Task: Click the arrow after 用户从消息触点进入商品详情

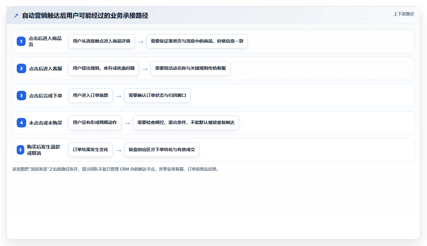Action: [141, 42]
